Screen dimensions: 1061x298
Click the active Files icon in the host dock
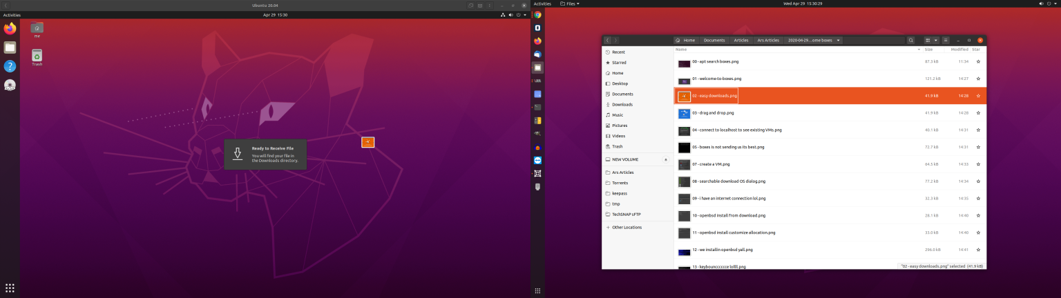pos(537,68)
